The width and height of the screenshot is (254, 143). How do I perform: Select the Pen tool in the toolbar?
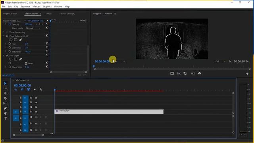[5, 108]
